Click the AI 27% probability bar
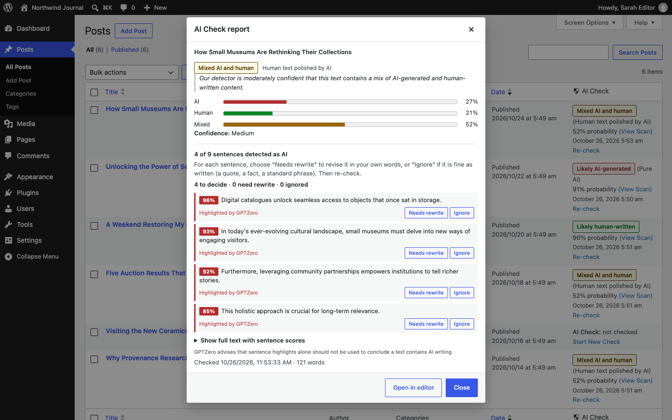 pos(340,102)
